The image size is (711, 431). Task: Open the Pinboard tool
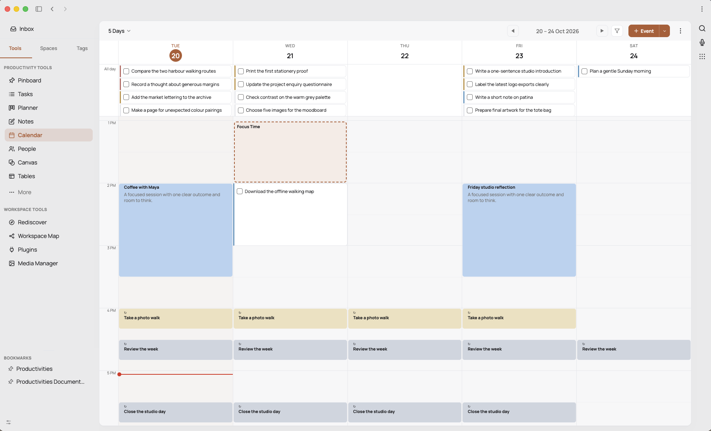49,80
